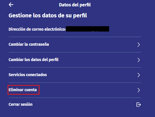
Task: Choose Cambiar los datos del perfil
Action: (33, 60)
